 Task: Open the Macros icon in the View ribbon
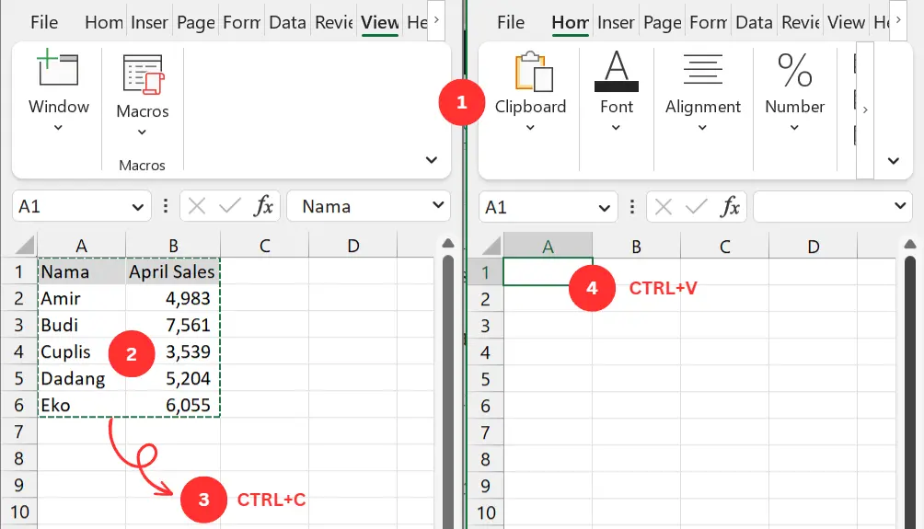tap(142, 75)
